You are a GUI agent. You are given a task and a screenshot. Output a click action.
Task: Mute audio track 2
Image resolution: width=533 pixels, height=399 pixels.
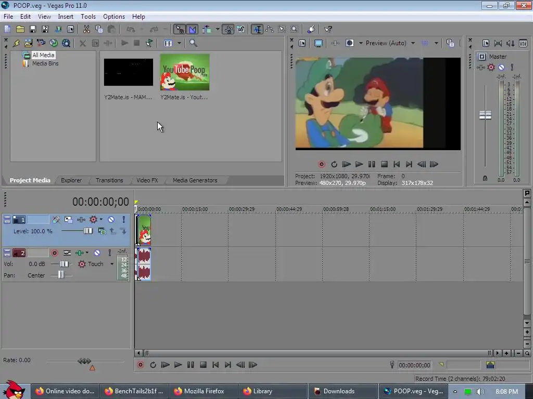[x=97, y=253]
